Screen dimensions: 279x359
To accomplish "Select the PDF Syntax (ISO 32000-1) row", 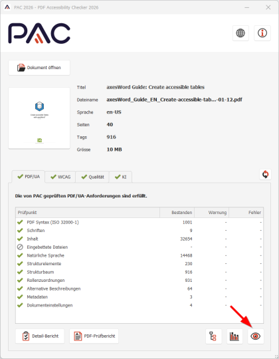I will pyautogui.click(x=139, y=222).
